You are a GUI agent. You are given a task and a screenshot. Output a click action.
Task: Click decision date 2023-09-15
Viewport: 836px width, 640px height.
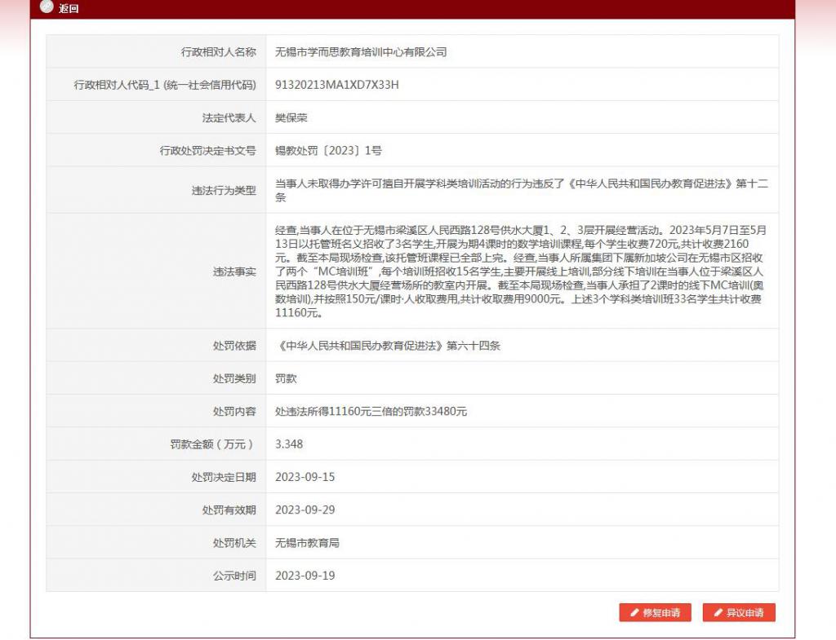pyautogui.click(x=305, y=477)
